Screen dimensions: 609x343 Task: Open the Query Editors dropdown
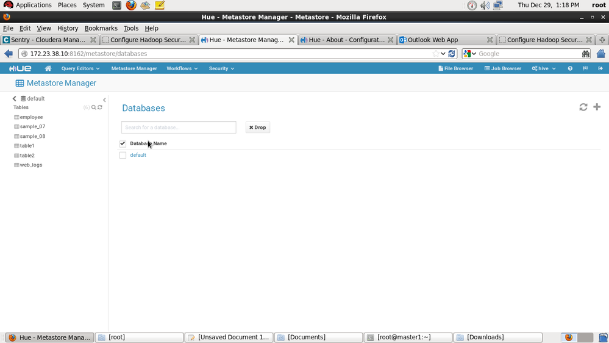(80, 68)
